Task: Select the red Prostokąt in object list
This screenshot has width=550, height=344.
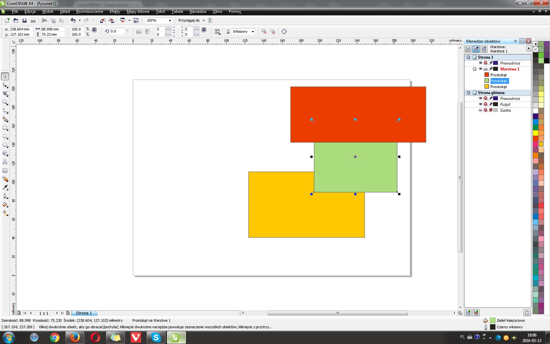Action: 498,75
